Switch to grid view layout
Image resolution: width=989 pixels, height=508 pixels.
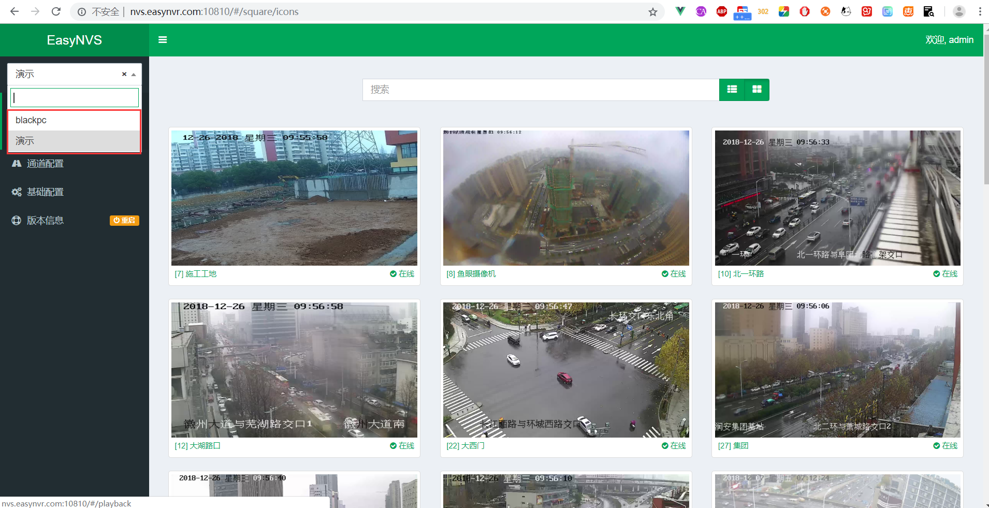pyautogui.click(x=757, y=90)
